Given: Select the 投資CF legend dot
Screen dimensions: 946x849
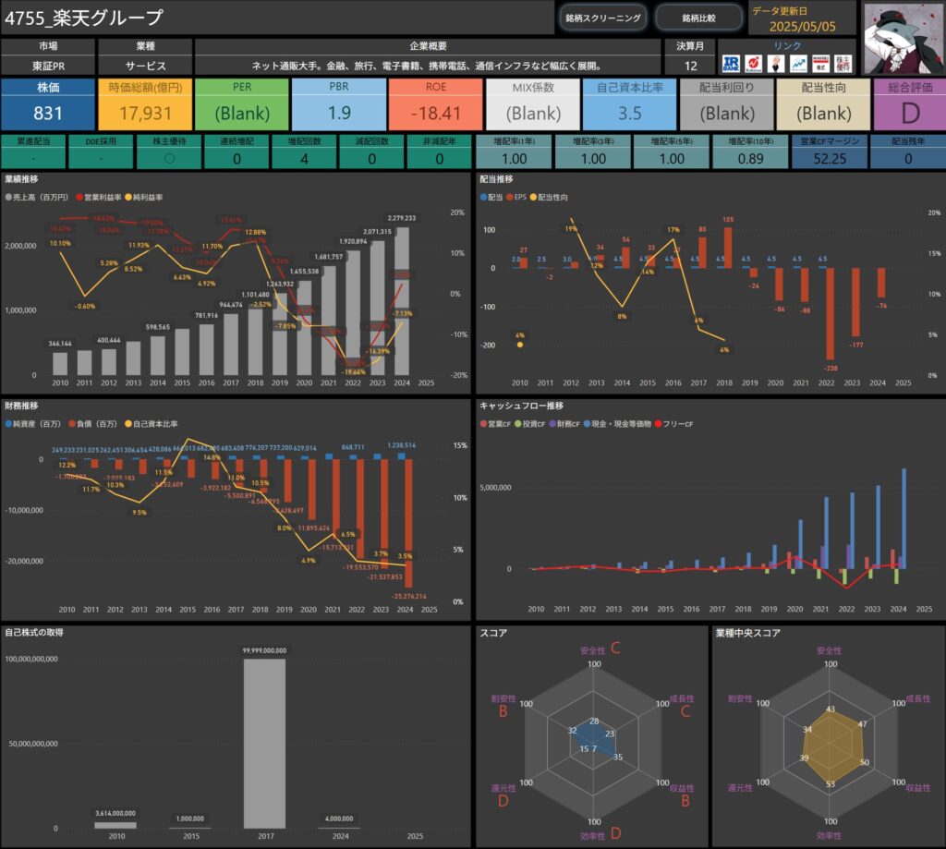Looking at the screenshot, I should [x=517, y=424].
